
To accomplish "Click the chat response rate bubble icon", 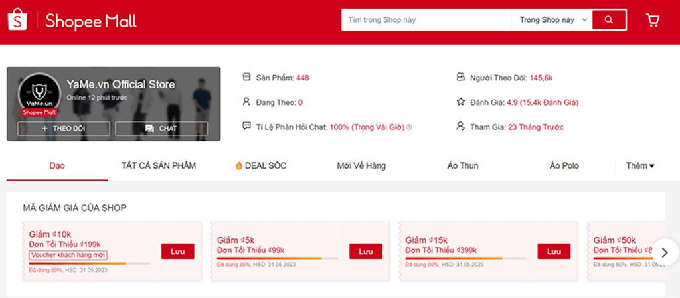I will click(x=246, y=127).
